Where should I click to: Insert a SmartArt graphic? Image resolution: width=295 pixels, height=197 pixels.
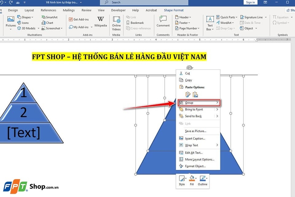point(49,17)
